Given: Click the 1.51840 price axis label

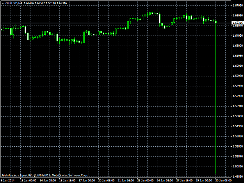Looking at the screenshot, I should pos(238,156).
